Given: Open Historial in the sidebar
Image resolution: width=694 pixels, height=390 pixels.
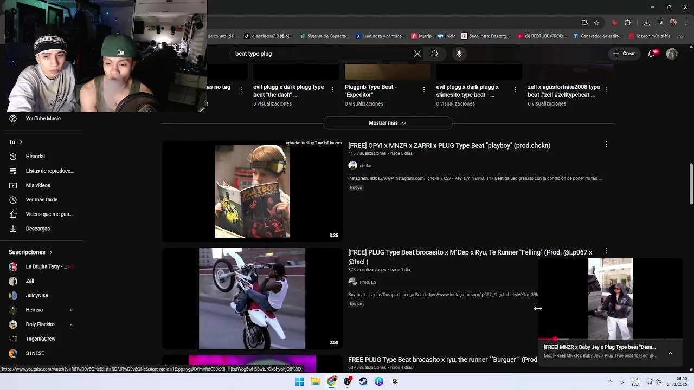Looking at the screenshot, I should 35,157.
